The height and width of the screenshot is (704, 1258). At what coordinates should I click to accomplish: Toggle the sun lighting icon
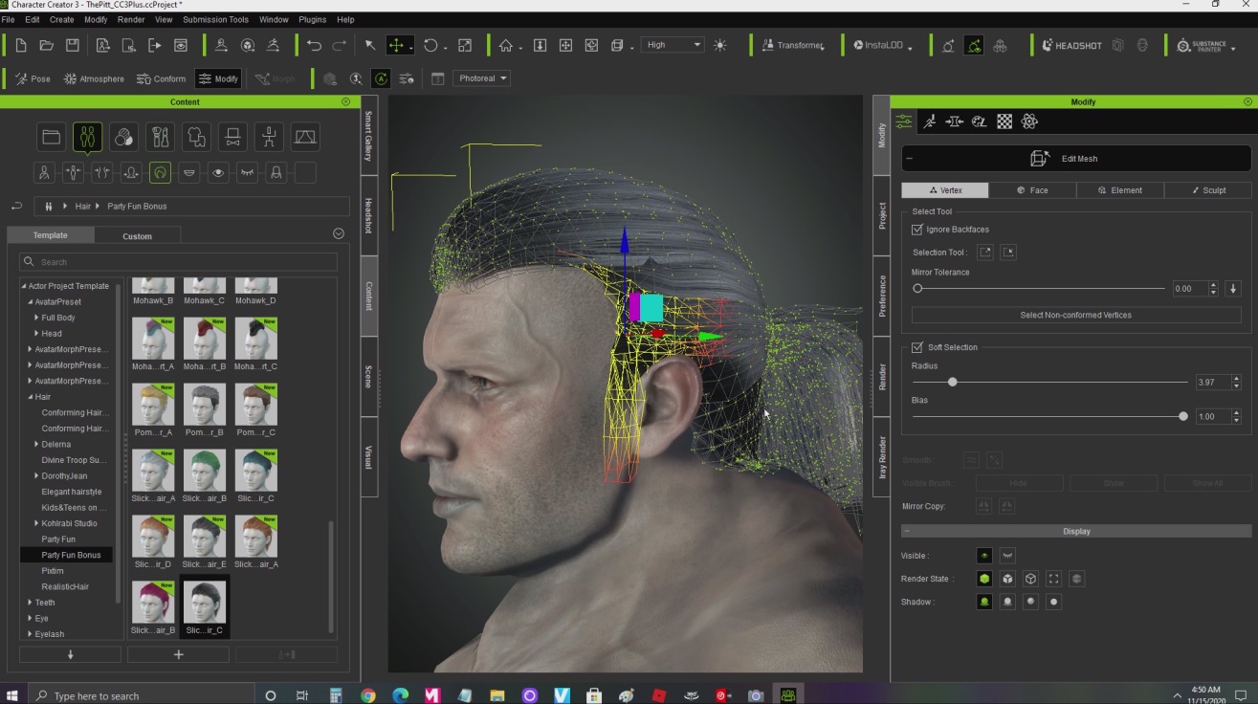720,45
